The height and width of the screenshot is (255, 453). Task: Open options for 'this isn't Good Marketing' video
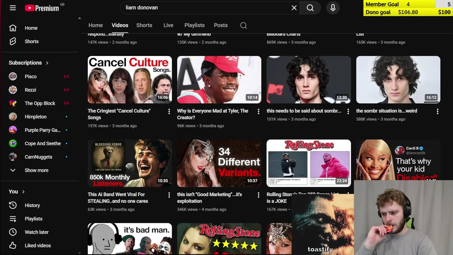tap(258, 195)
